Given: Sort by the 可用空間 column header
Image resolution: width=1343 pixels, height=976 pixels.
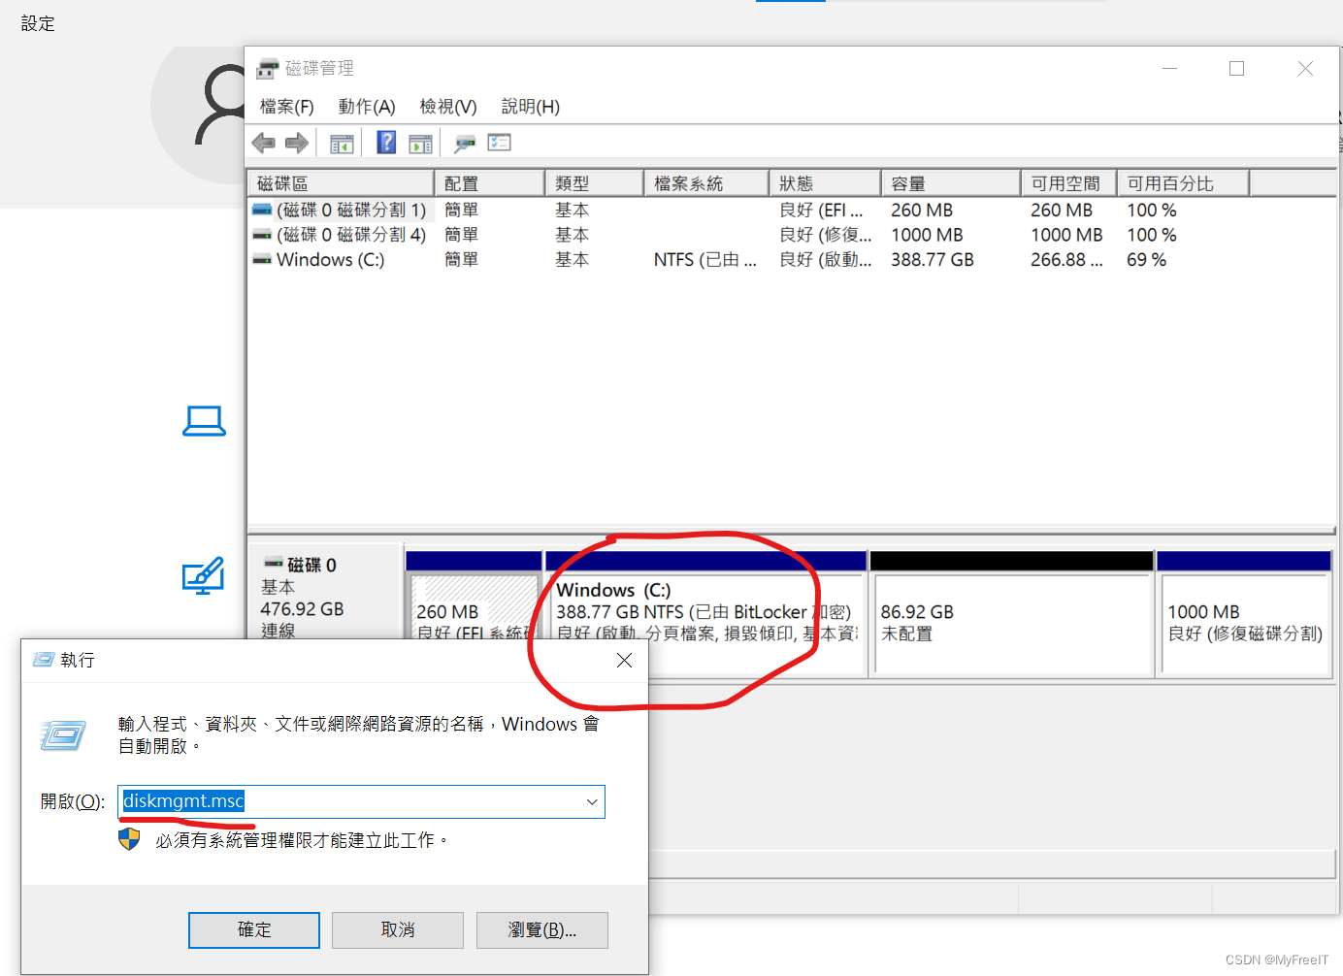Looking at the screenshot, I should pos(1068,183).
